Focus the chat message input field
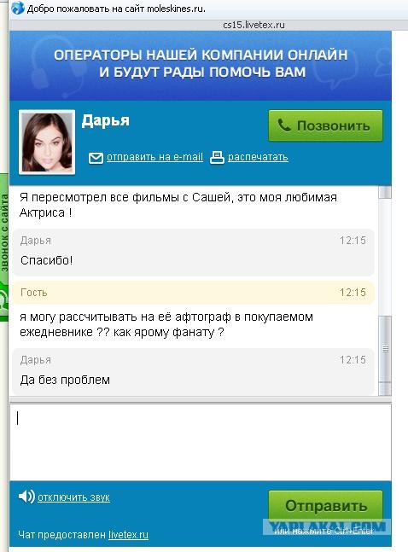The image size is (408, 552). point(200,442)
